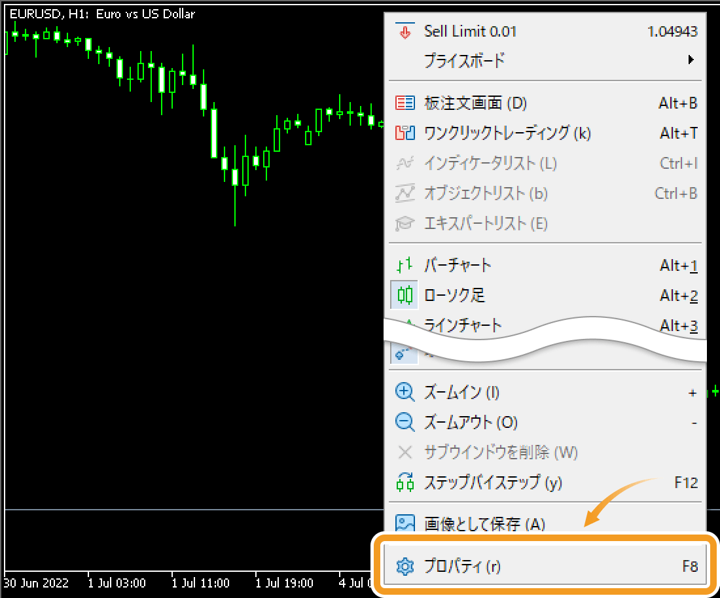Image resolution: width=720 pixels, height=598 pixels.
Task: Select ラインチャート chart type entry
Action: [545, 324]
